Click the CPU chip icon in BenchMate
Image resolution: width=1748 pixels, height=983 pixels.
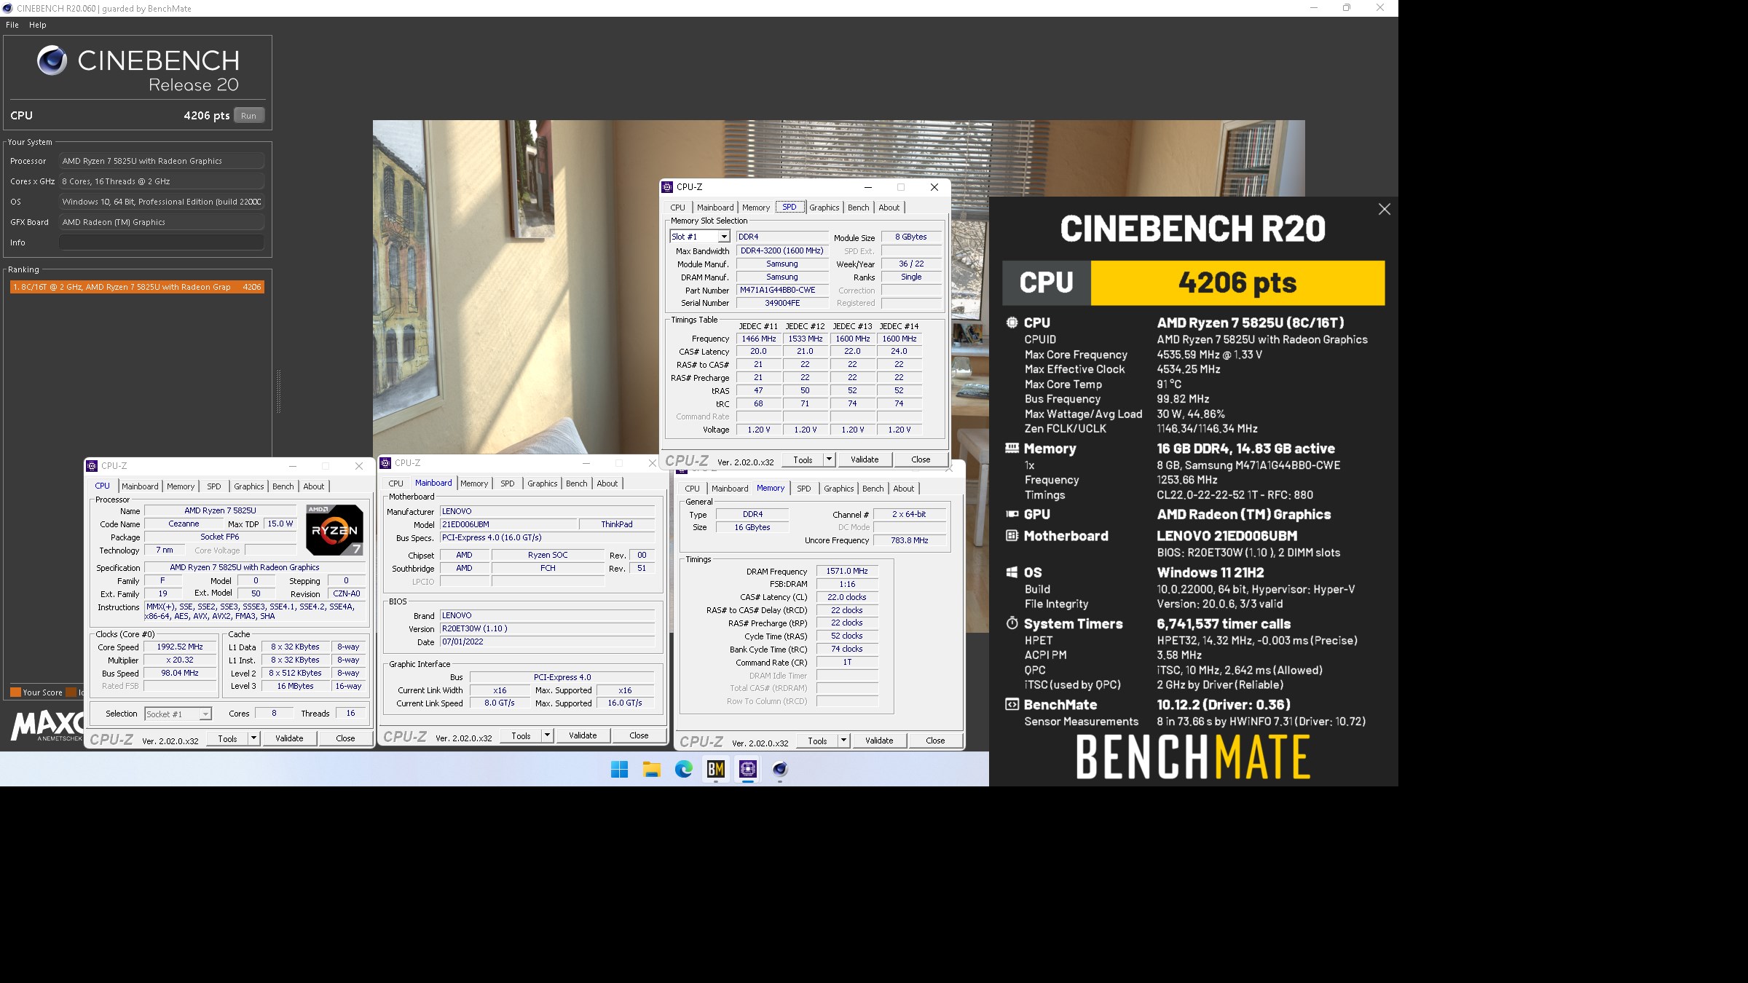[x=1012, y=322]
